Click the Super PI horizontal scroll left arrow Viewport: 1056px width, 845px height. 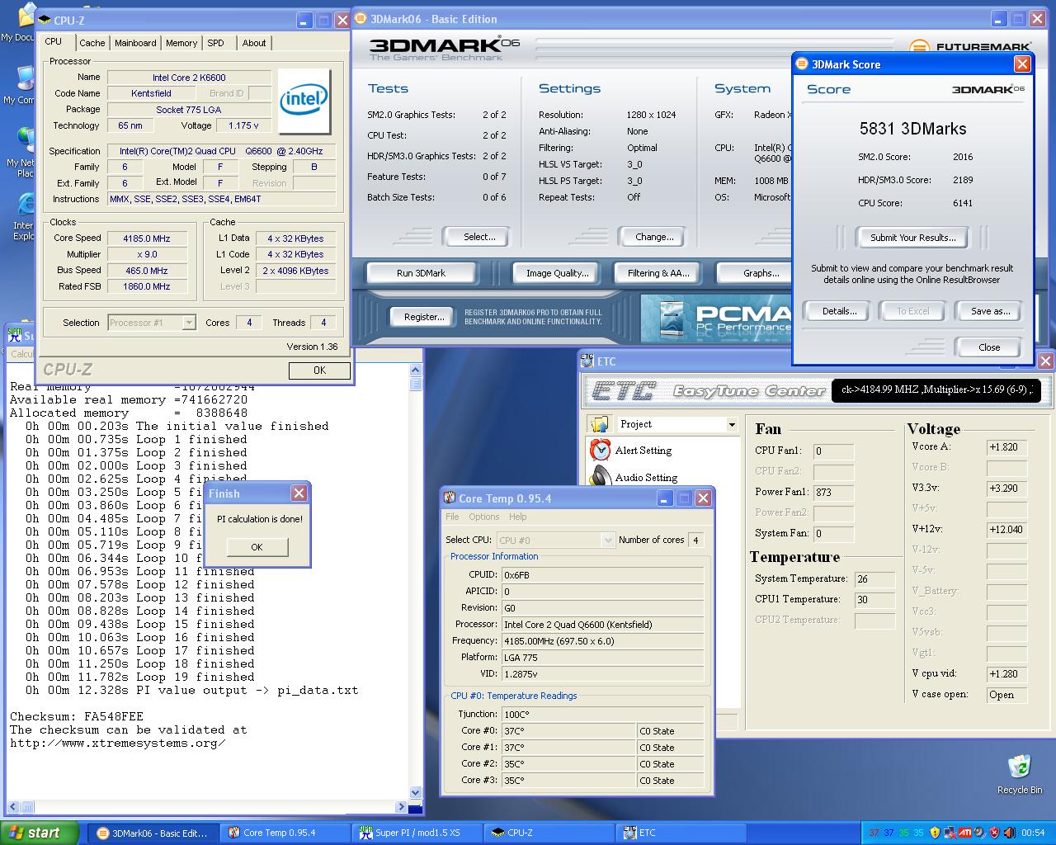point(13,806)
